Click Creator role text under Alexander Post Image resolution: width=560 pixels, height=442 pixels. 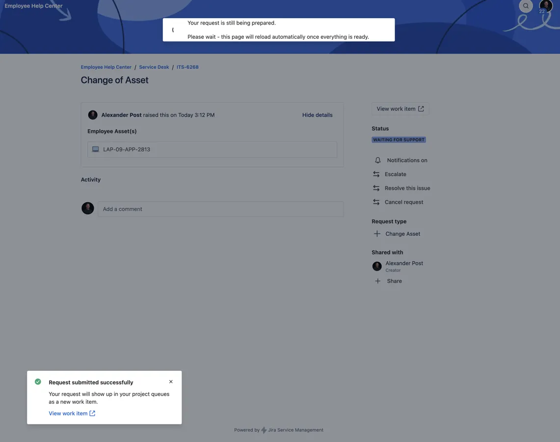393,271
